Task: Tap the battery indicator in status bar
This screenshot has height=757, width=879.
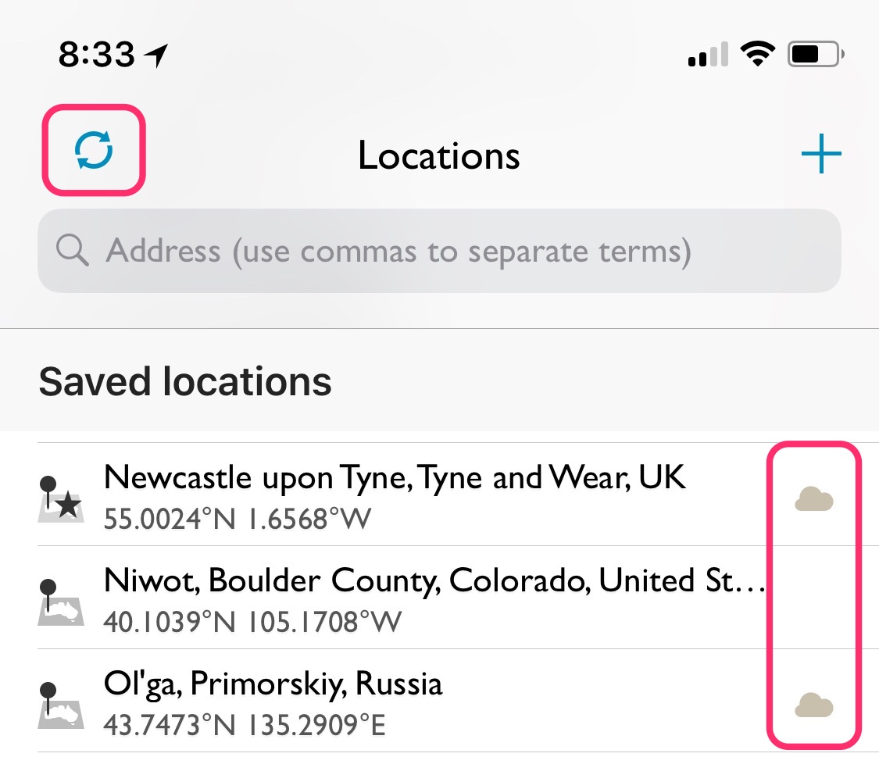Action: [x=816, y=55]
